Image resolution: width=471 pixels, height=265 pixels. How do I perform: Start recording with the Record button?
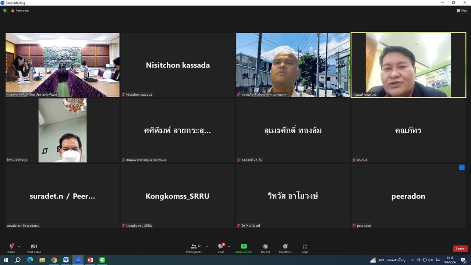pos(265,247)
